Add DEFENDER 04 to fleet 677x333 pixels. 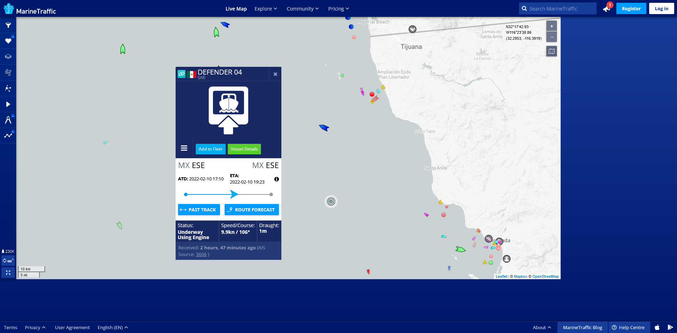(x=211, y=149)
